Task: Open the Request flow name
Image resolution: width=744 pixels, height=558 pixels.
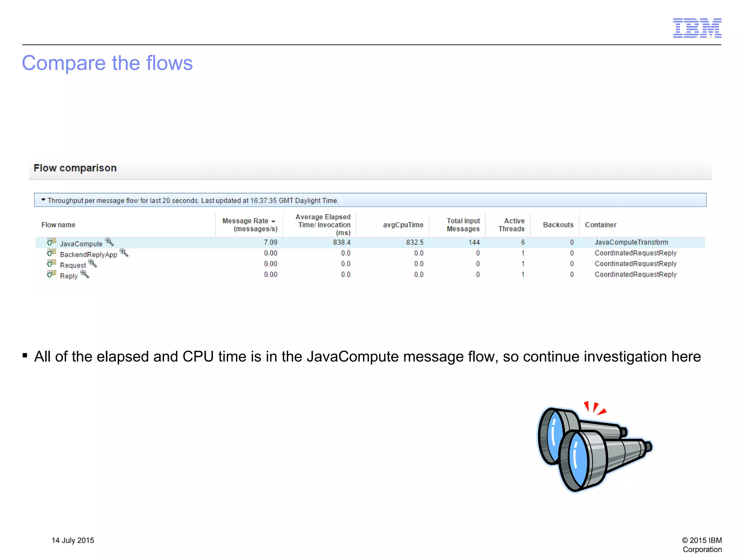Action: pyautogui.click(x=73, y=265)
